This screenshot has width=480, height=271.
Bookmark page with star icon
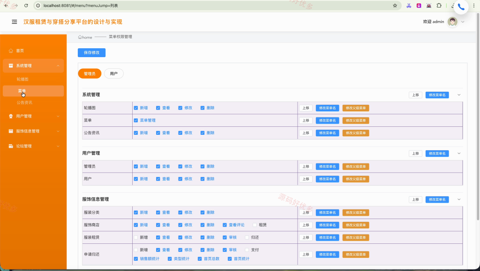tap(395, 6)
